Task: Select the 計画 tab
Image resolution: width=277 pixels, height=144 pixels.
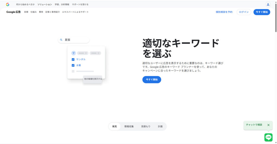Action: [160, 126]
